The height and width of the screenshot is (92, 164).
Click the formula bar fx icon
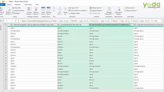coord(16,21)
